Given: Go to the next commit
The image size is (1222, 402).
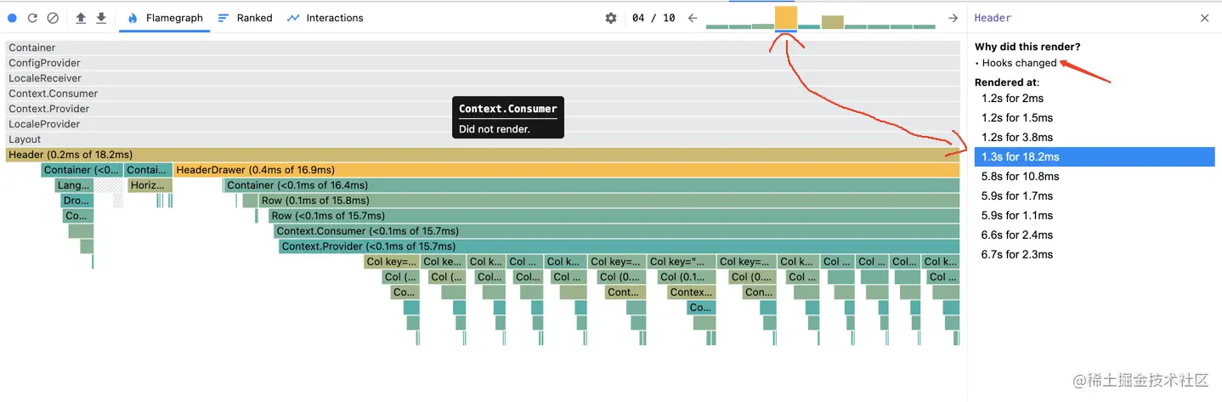Looking at the screenshot, I should click(x=953, y=18).
